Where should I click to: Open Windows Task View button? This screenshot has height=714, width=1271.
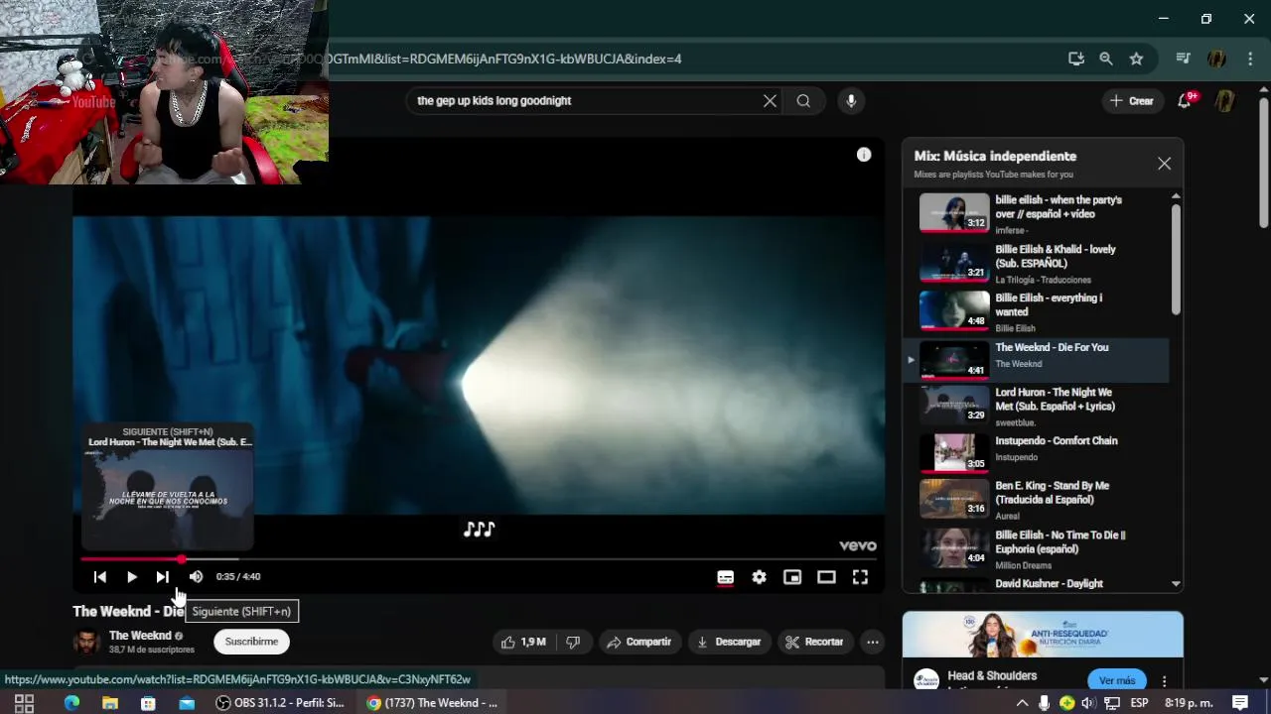pos(25,703)
